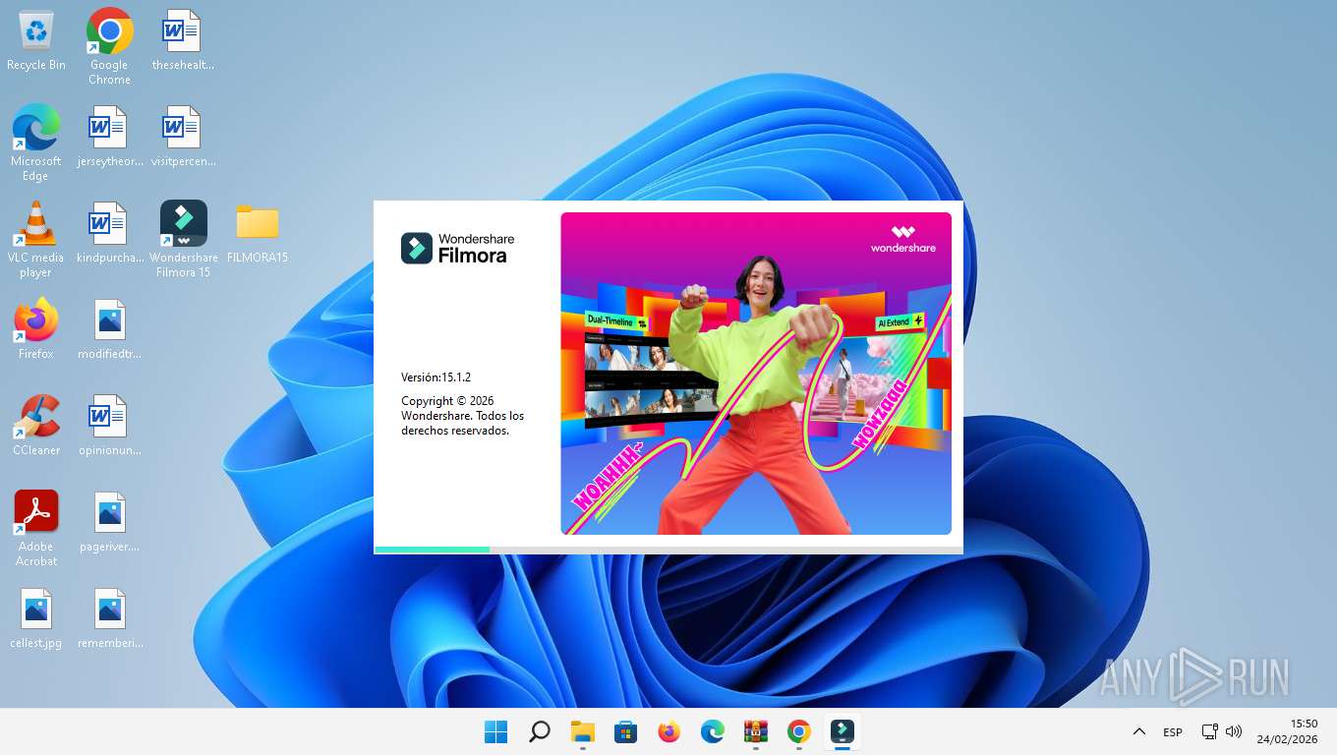
Task: Select the pageriver... image file
Action: 109,521
